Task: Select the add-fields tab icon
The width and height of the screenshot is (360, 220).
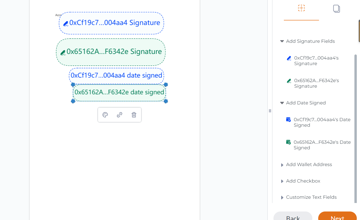Action: coord(301,8)
